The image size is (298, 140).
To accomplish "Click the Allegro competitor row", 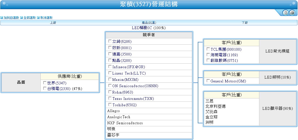I will coord(149,111).
